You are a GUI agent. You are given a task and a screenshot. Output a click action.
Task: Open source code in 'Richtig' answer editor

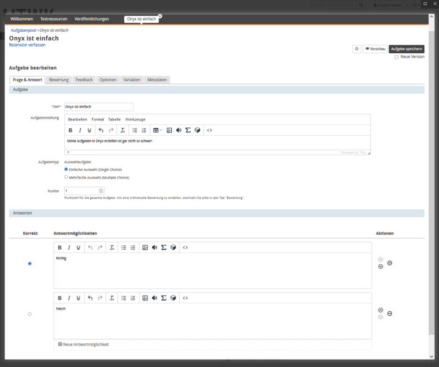(185, 248)
